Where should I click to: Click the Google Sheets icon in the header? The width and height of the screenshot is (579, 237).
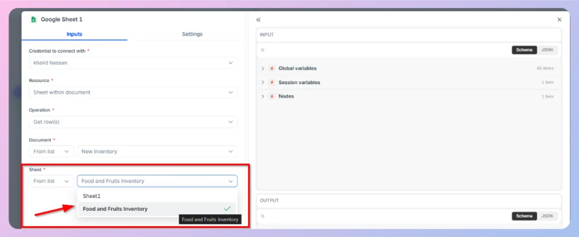point(33,20)
